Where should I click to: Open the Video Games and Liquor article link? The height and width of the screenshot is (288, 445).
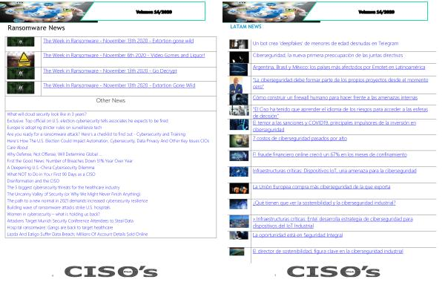124,56
